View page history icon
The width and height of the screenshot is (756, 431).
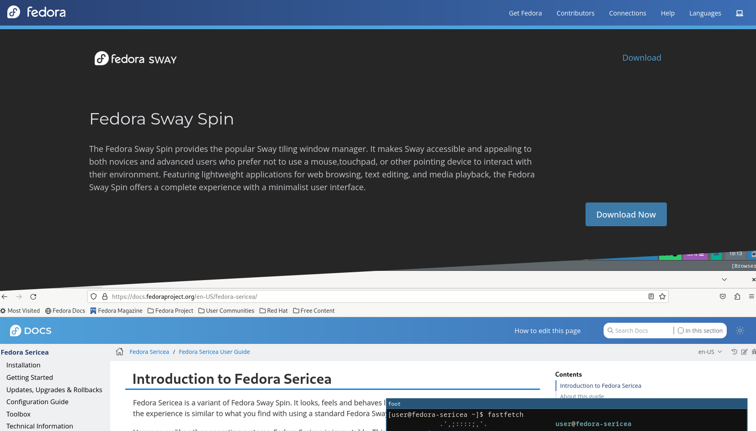click(734, 352)
